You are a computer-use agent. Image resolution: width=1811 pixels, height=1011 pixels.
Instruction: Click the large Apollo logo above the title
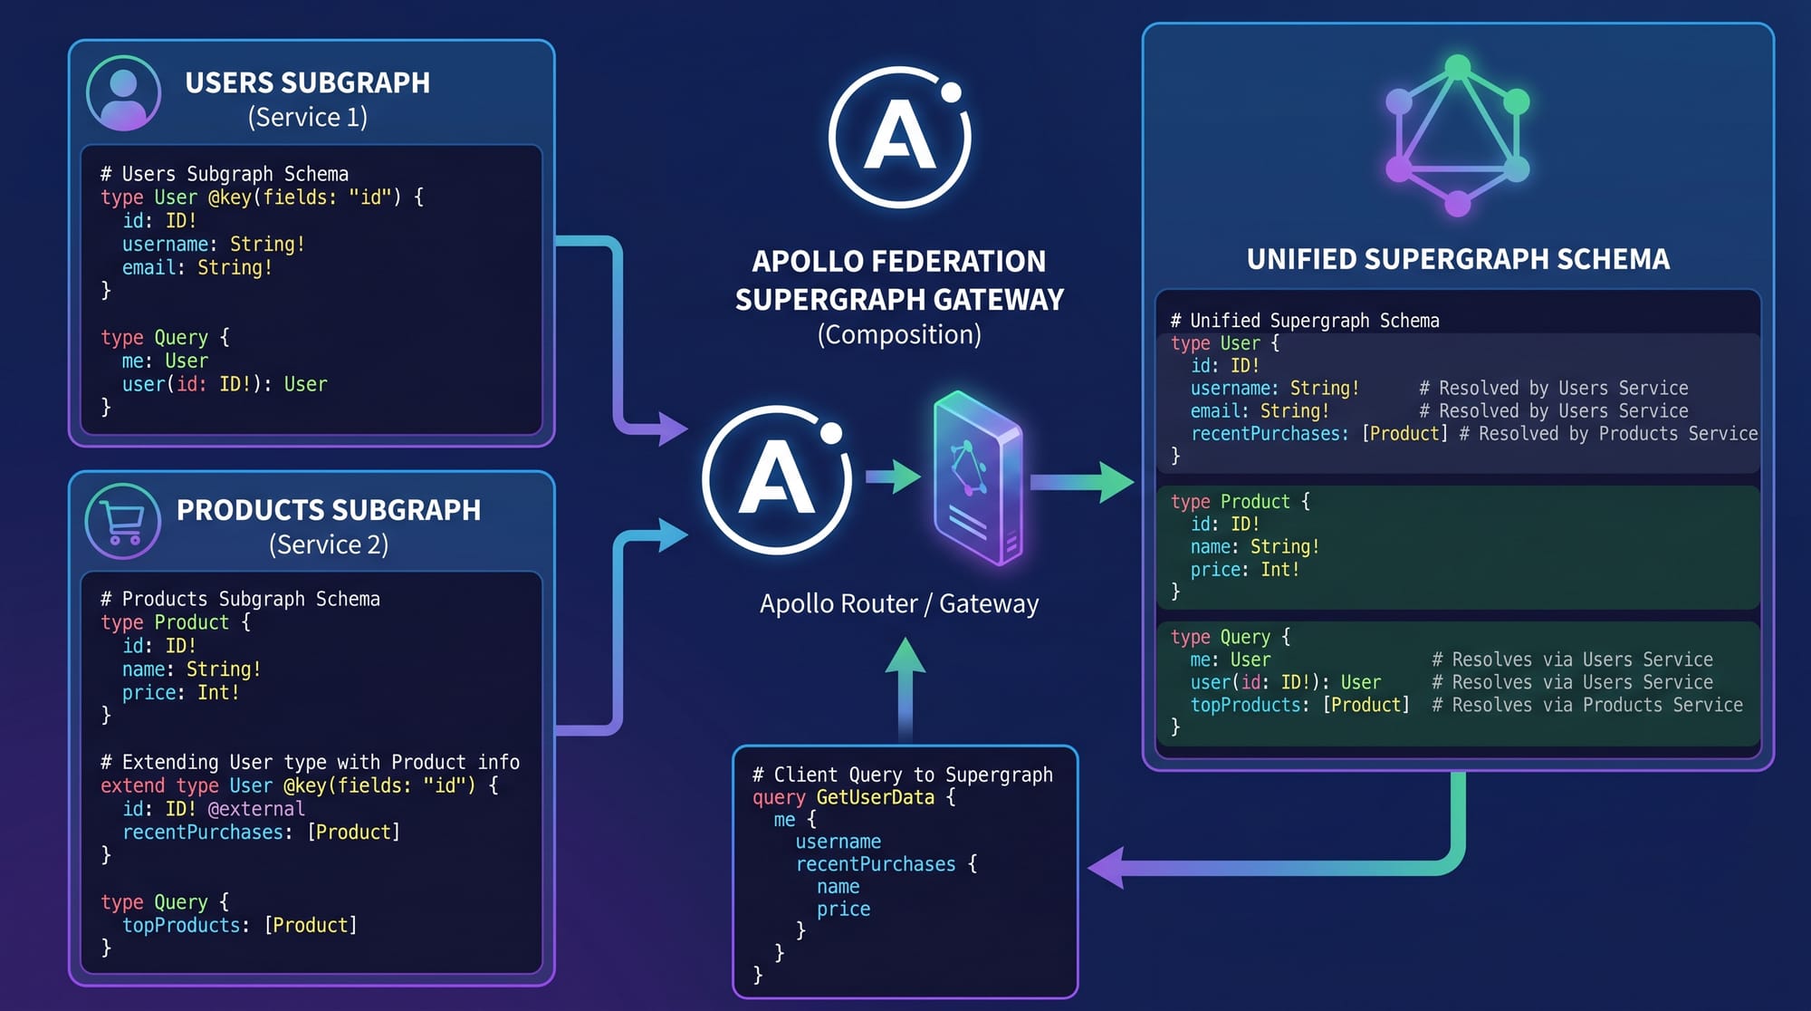pos(899,137)
